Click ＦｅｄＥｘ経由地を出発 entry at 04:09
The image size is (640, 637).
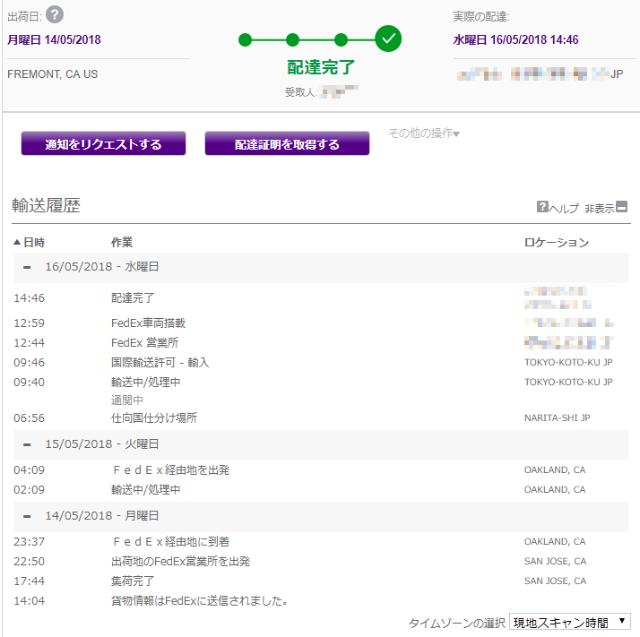point(170,470)
